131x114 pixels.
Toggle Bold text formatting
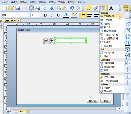45,15
